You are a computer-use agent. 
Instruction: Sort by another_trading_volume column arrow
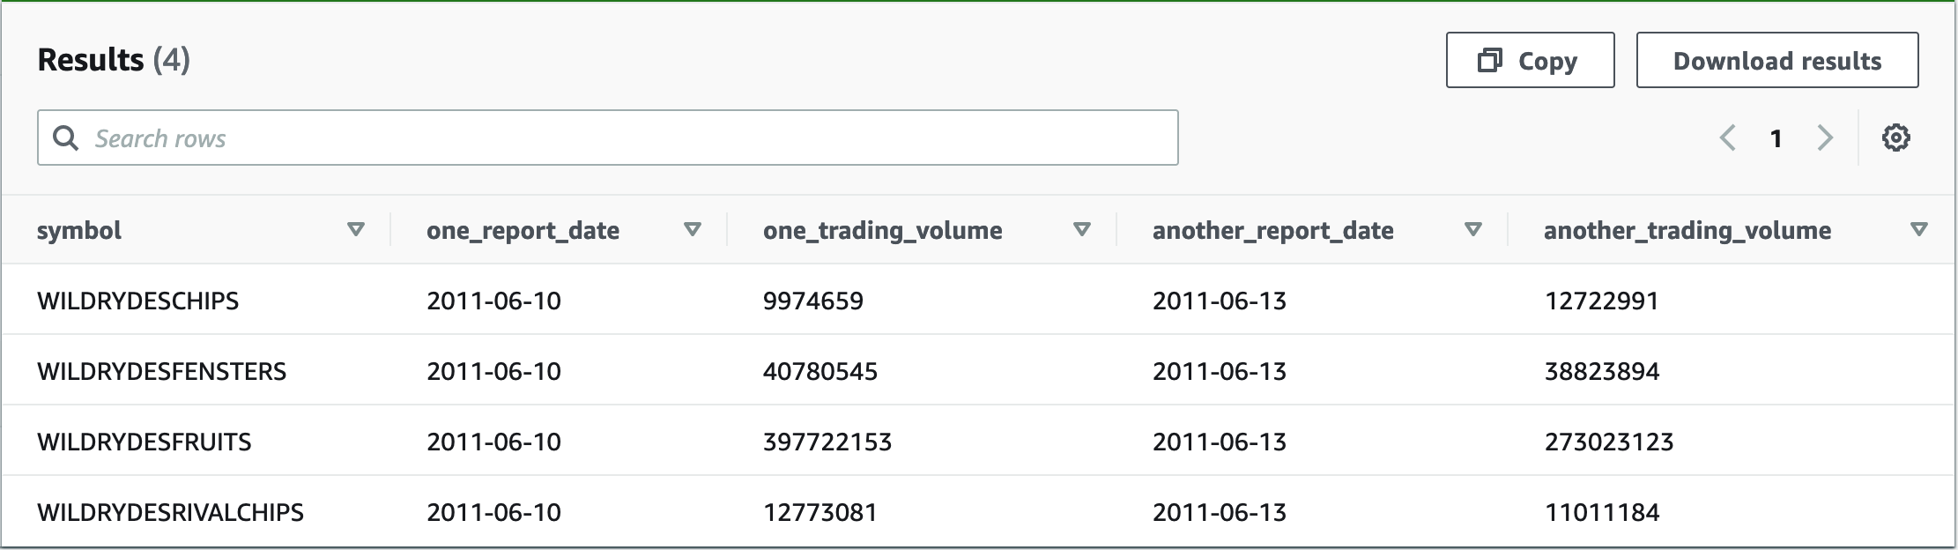(x=1918, y=230)
